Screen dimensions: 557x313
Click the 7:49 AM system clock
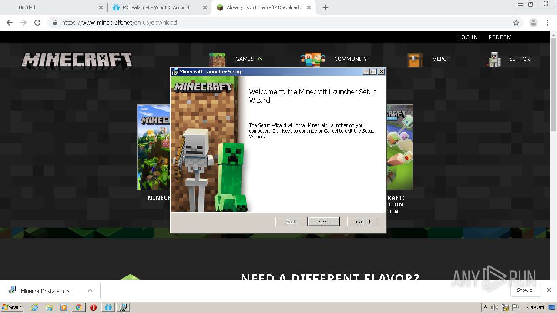[x=535, y=307]
